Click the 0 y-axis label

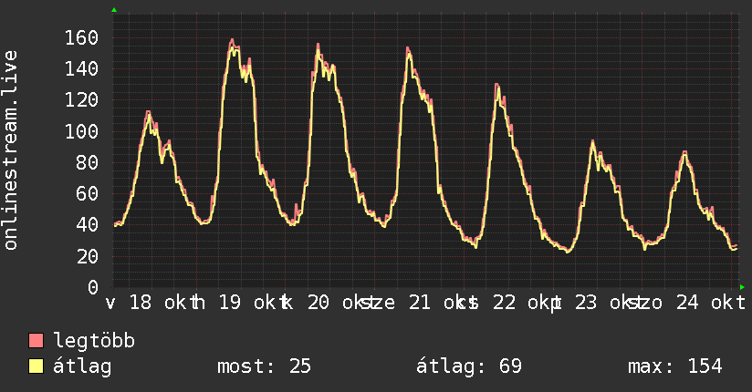tap(93, 287)
